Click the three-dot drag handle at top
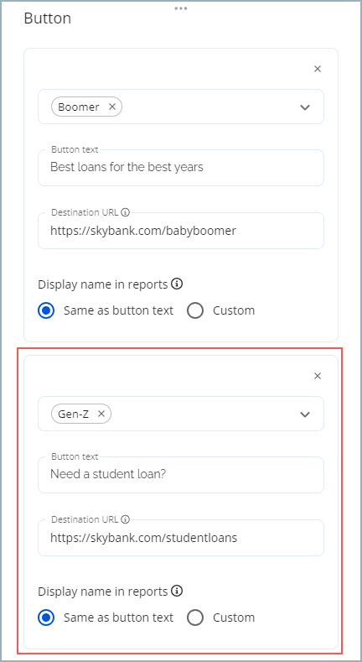The width and height of the screenshot is (362, 662). pos(181,8)
